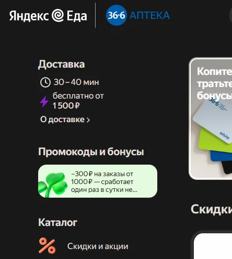Open the О доставке link
Screen dimensions: 232x259
click(x=65, y=120)
